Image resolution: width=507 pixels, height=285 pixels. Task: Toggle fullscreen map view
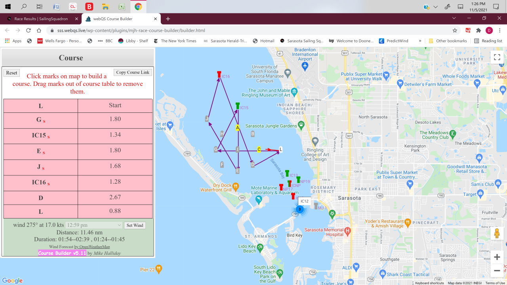(497, 57)
